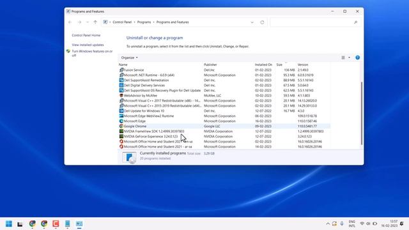Open the recent locations dropdown arrow

(88, 22)
